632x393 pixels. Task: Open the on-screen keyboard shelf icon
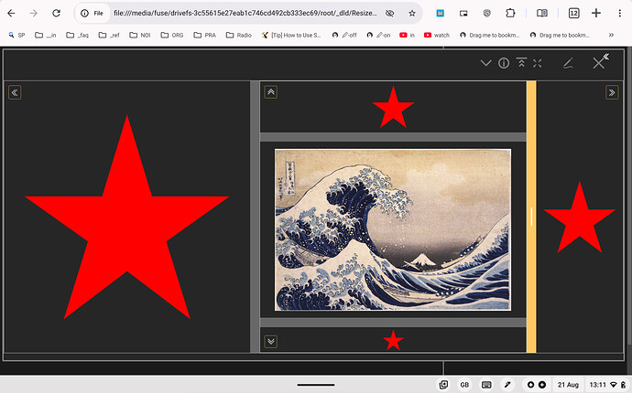point(486,385)
